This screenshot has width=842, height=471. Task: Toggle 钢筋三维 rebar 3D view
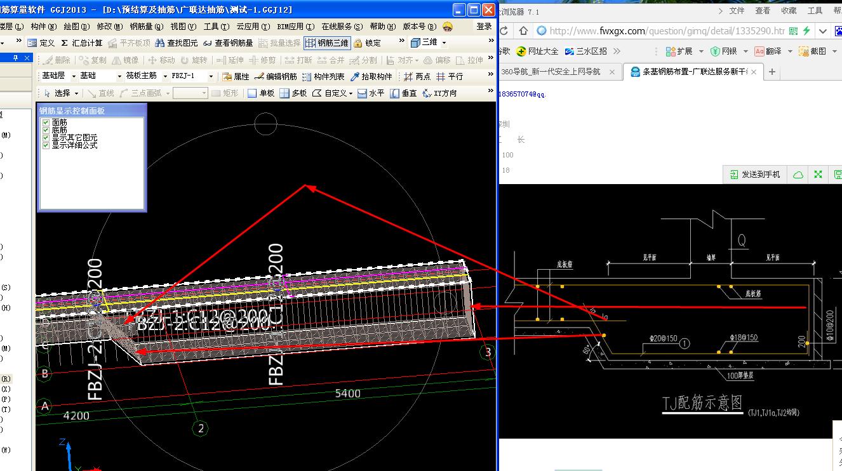click(327, 43)
